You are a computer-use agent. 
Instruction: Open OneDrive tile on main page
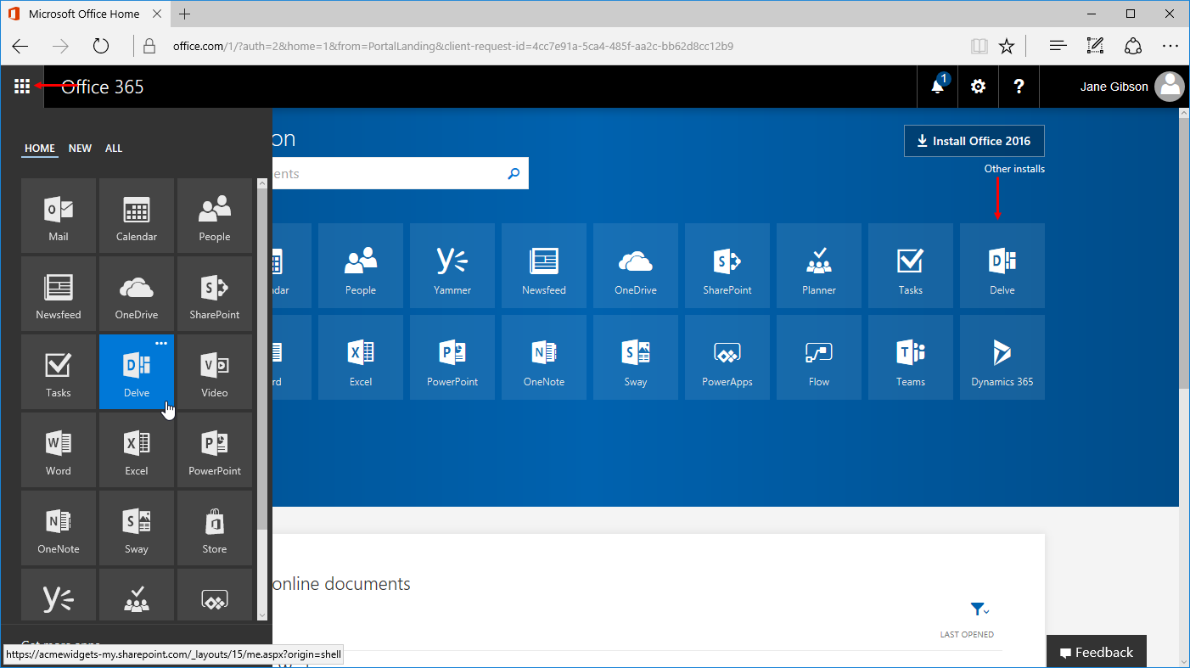point(636,266)
